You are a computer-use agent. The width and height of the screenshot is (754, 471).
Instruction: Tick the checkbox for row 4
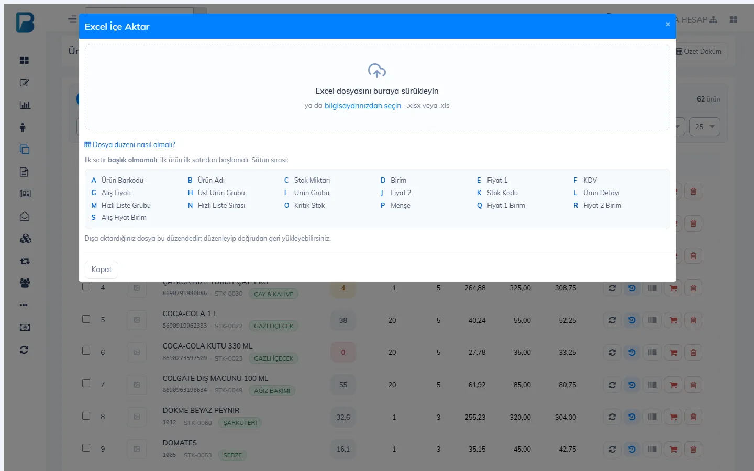[86, 287]
